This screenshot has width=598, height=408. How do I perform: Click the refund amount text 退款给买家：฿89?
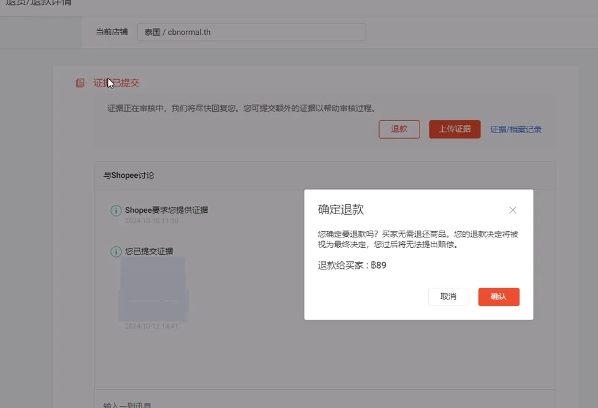click(351, 266)
